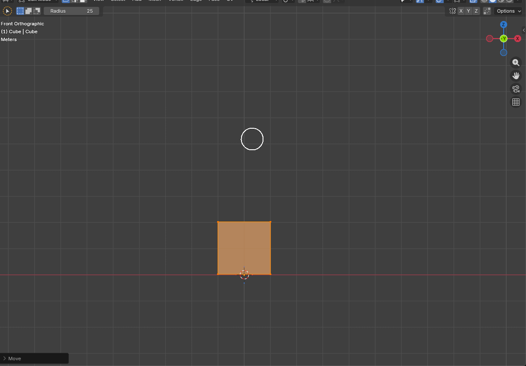Screen dimensions: 526x366
Task: Toggle auto merge vertices
Action: pos(487,11)
